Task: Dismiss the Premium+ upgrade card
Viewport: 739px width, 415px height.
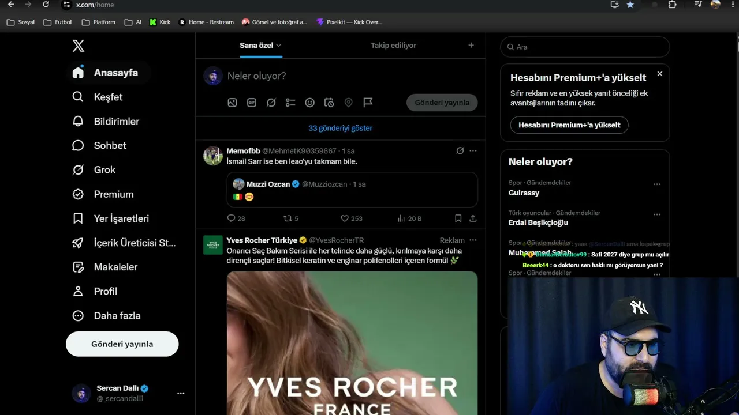Action: [x=660, y=74]
